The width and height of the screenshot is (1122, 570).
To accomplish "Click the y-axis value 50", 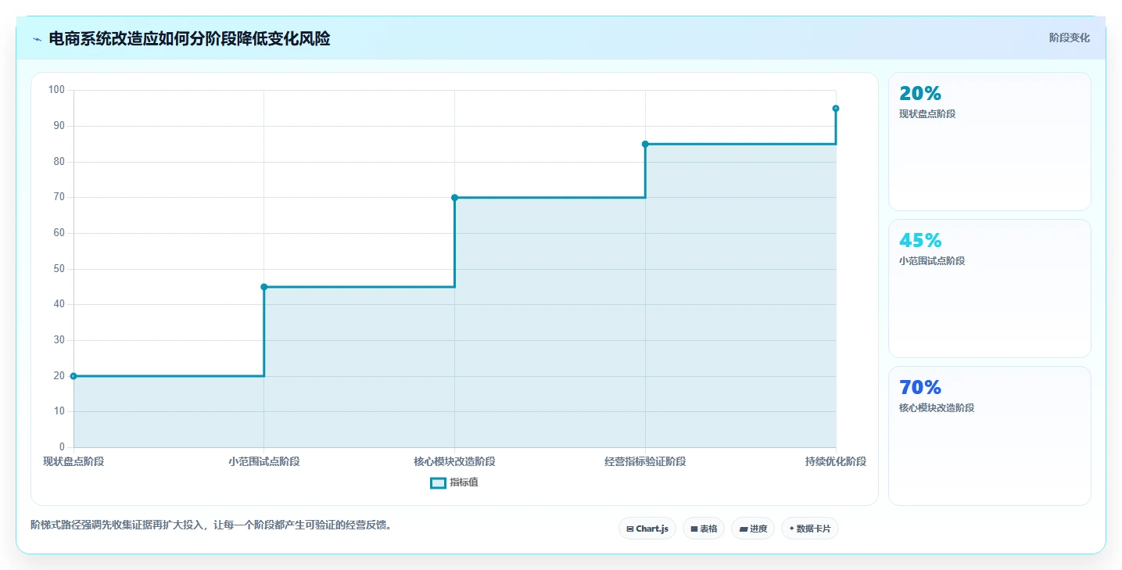I will (59, 269).
